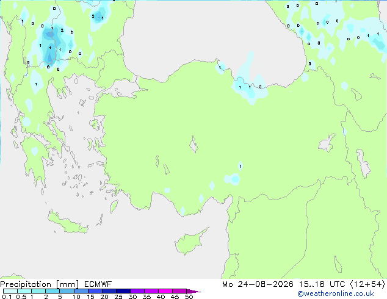The height and width of the screenshot is (299, 387).
Task: Click the island of Cyprus on the map
Action: [190, 242]
